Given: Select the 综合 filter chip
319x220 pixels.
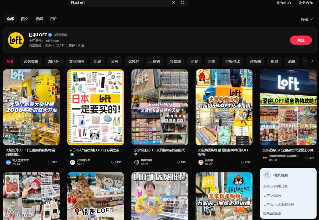Looking at the screenshot, I should 10,61.
